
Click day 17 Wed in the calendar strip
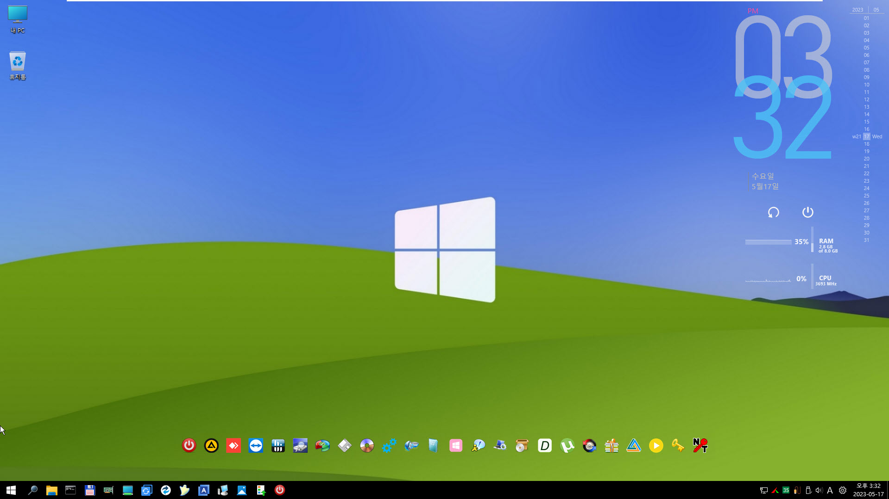(867, 136)
